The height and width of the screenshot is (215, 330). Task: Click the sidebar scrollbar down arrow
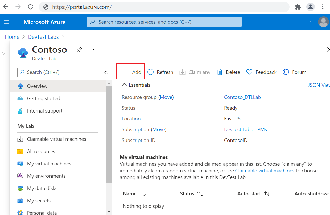pyautogui.click(x=109, y=212)
